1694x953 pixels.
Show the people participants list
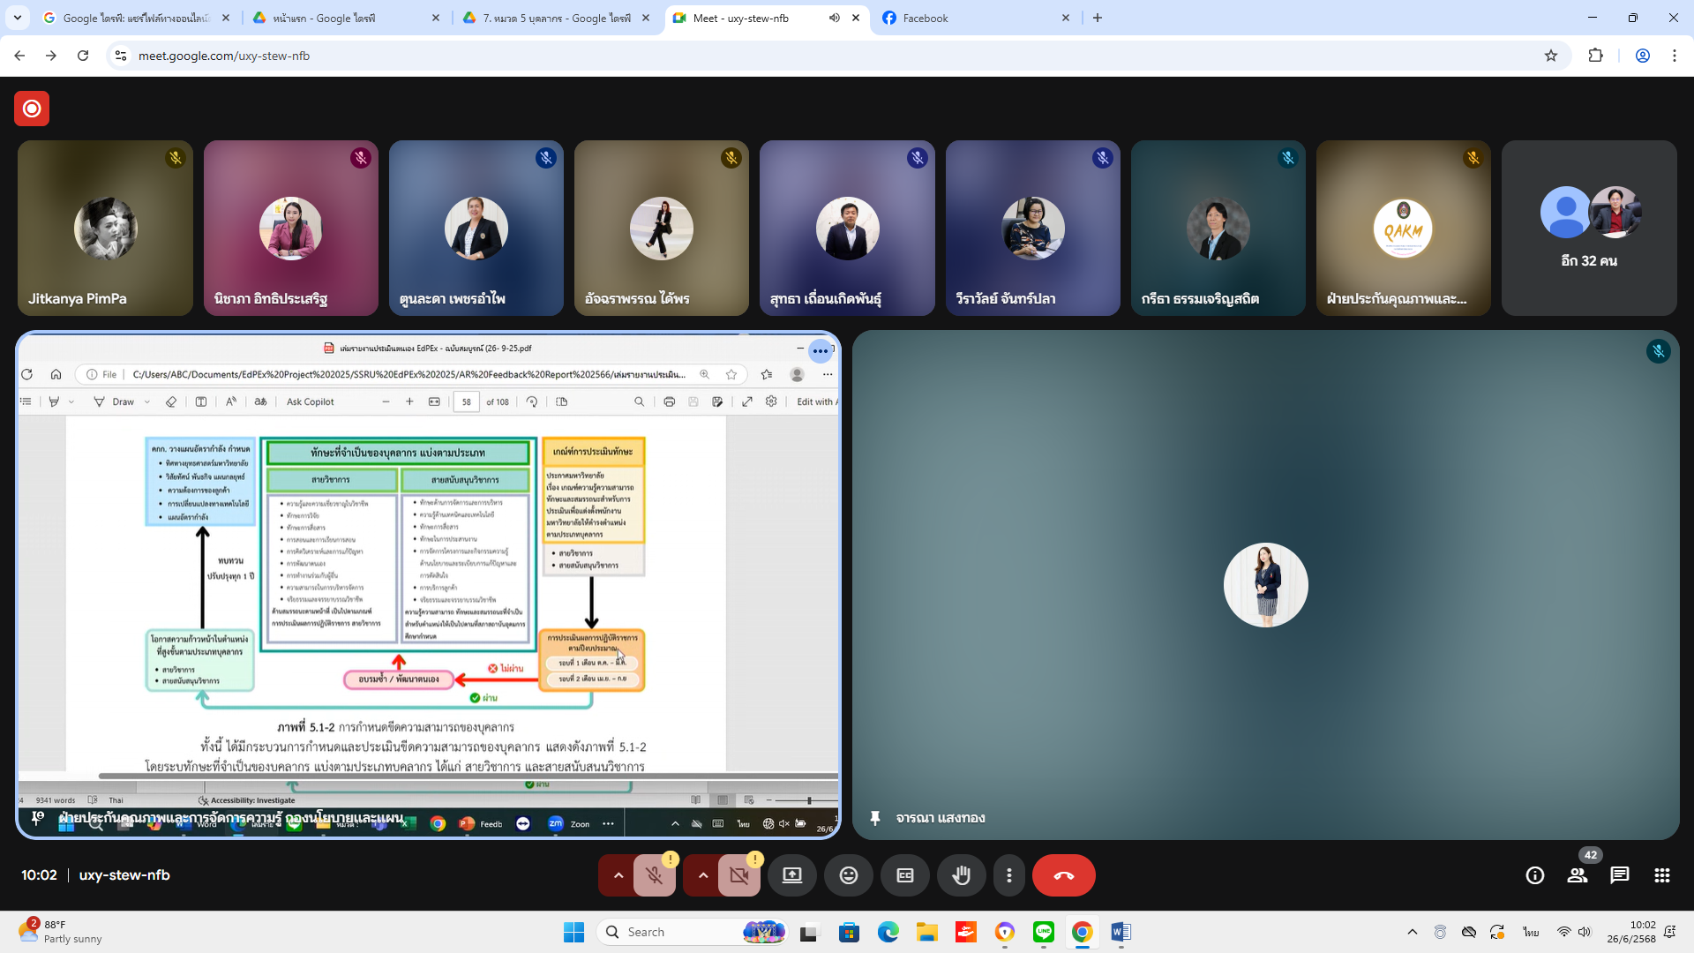coord(1577,875)
